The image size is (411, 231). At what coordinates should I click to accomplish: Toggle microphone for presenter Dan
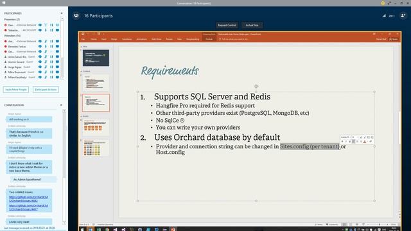tap(46, 25)
